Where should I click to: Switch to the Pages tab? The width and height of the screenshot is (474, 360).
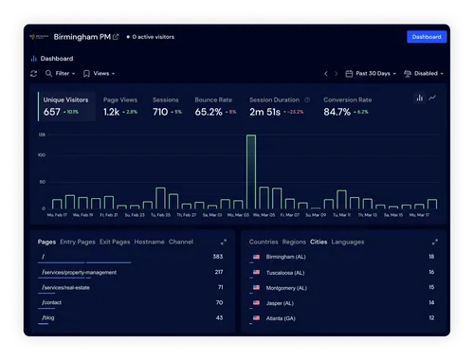click(46, 242)
